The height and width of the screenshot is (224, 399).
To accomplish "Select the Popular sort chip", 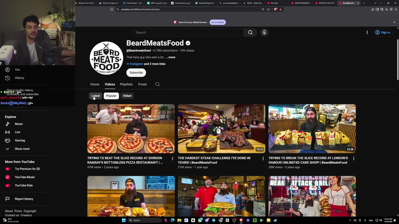I will [111, 96].
